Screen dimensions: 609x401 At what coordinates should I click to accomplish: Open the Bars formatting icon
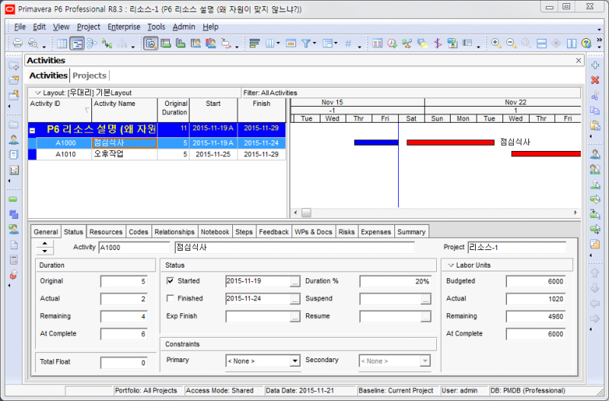[x=254, y=43]
